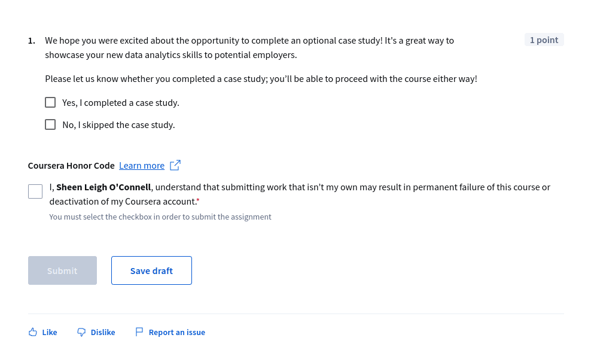Click the "Dislike" text label
Image resolution: width=591 pixels, height=359 pixels.
pos(103,332)
